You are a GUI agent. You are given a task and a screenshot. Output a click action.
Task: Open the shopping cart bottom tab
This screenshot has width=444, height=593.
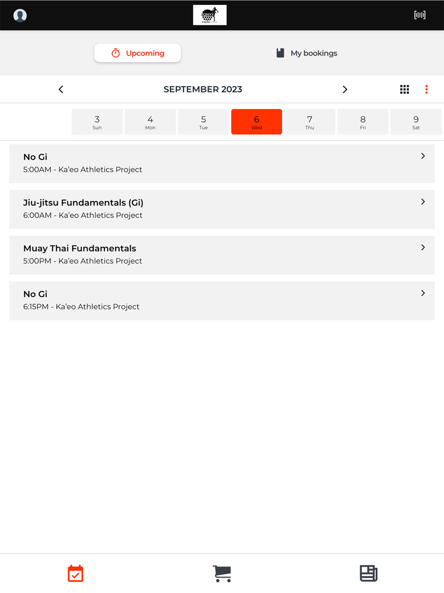click(x=222, y=573)
